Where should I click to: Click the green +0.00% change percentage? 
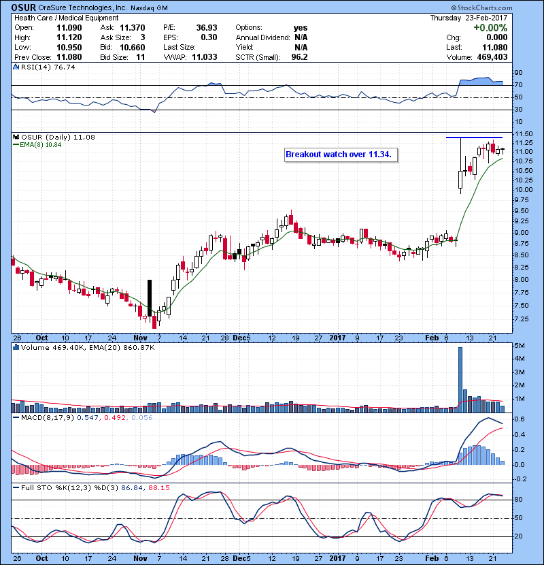pyautogui.click(x=490, y=28)
